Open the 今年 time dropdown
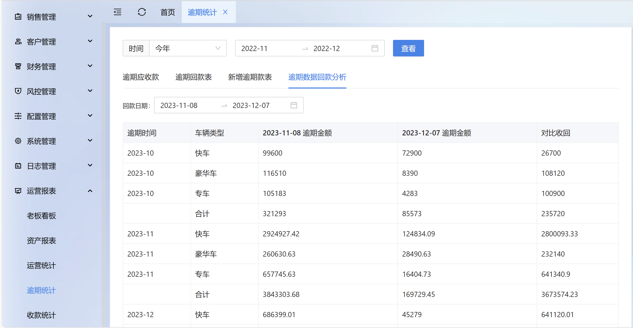Image resolution: width=633 pixels, height=328 pixels. tap(188, 48)
